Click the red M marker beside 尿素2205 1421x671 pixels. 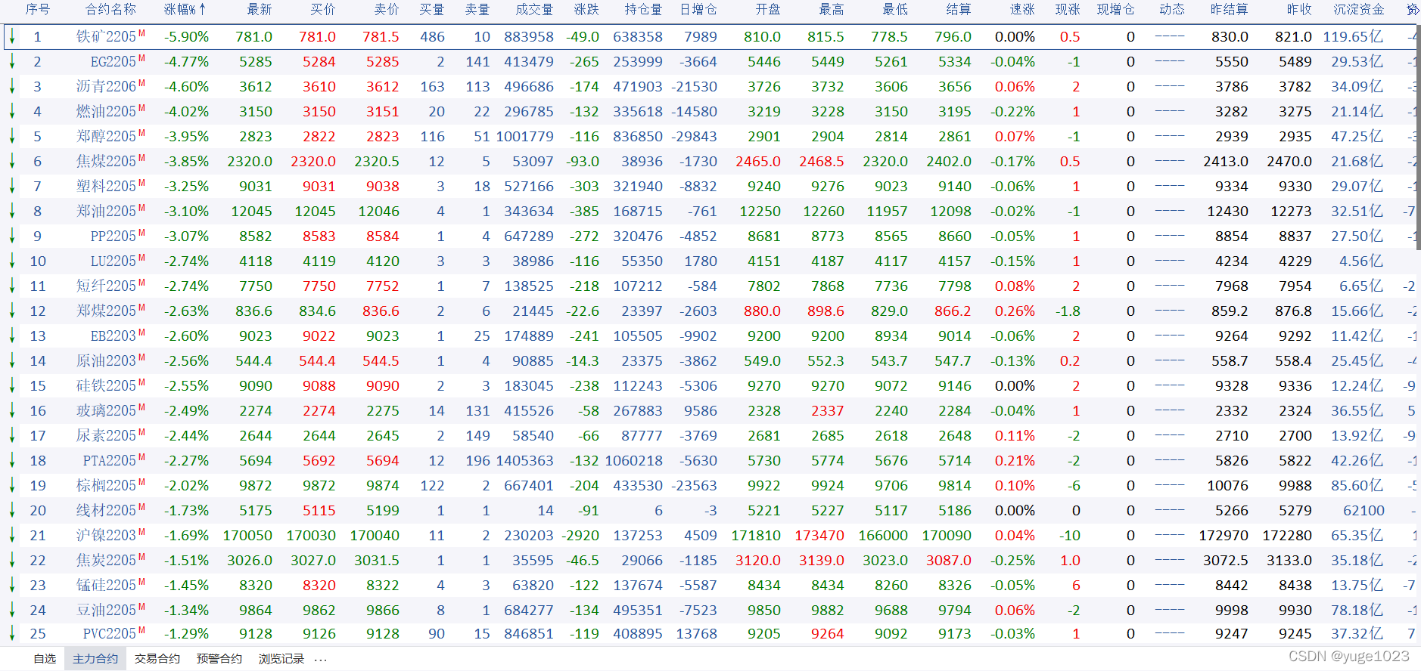point(142,431)
